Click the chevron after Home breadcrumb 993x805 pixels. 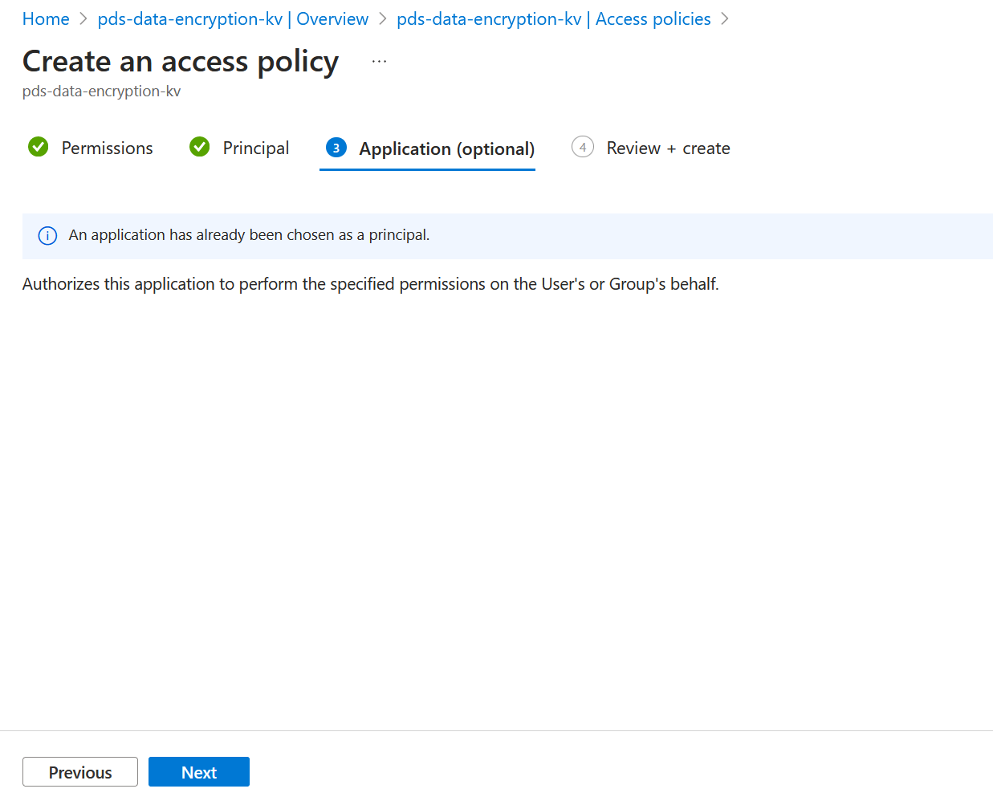click(80, 18)
